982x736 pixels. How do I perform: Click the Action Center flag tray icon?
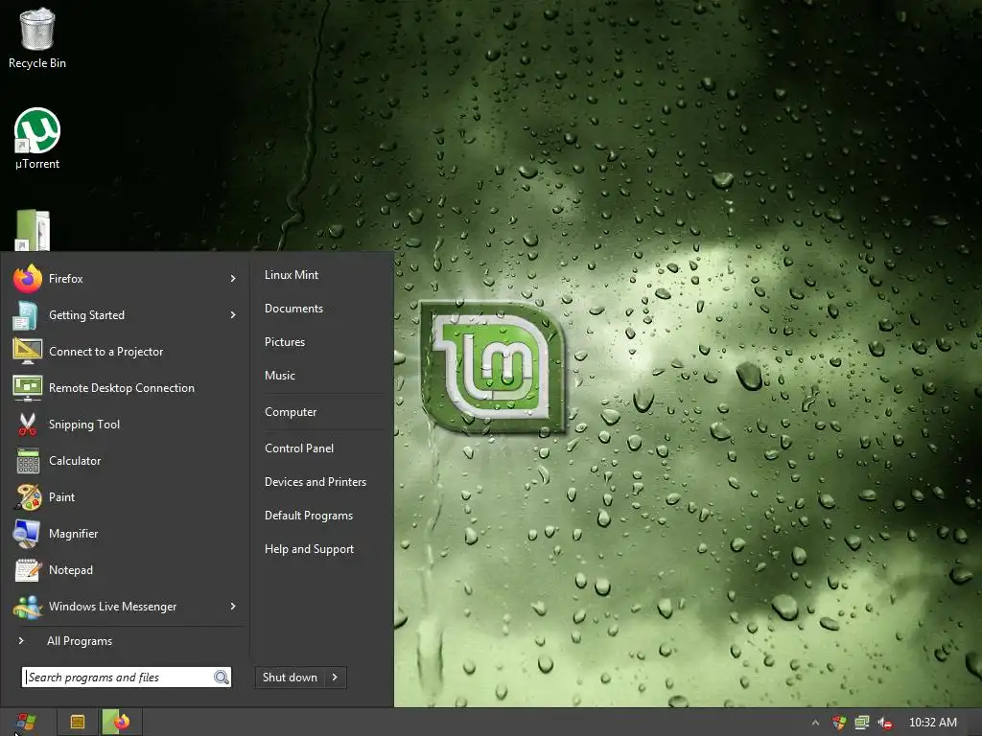839,723
